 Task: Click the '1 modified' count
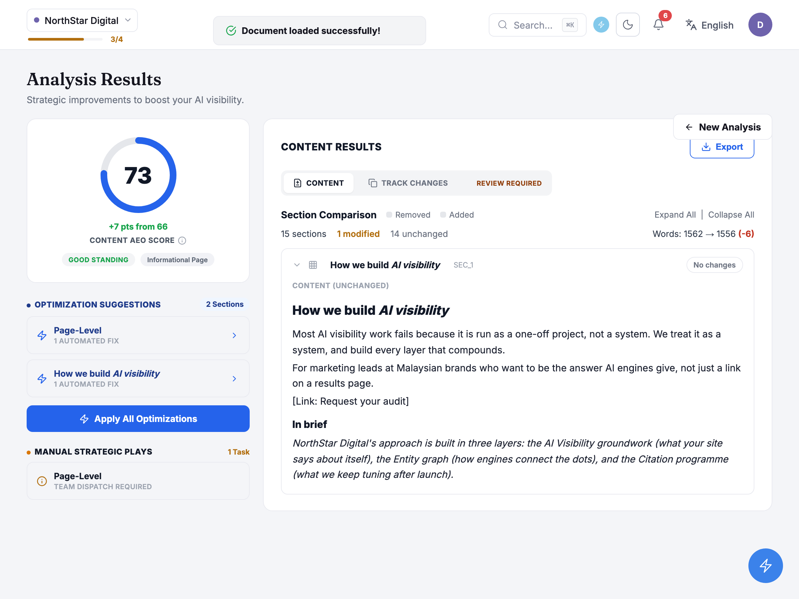click(x=358, y=234)
